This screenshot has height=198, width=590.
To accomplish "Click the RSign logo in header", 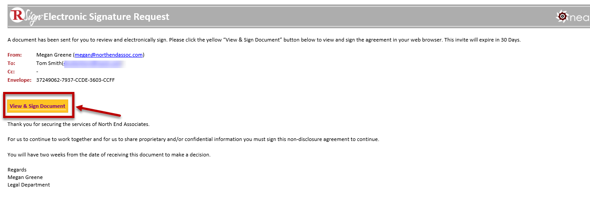I will (25, 16).
